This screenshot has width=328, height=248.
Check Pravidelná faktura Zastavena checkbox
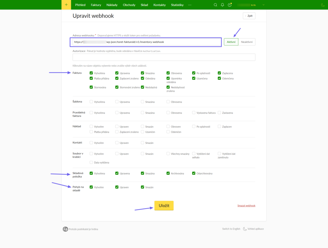pos(219,112)
